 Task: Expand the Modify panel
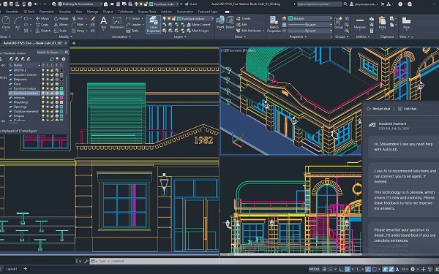click(x=66, y=37)
